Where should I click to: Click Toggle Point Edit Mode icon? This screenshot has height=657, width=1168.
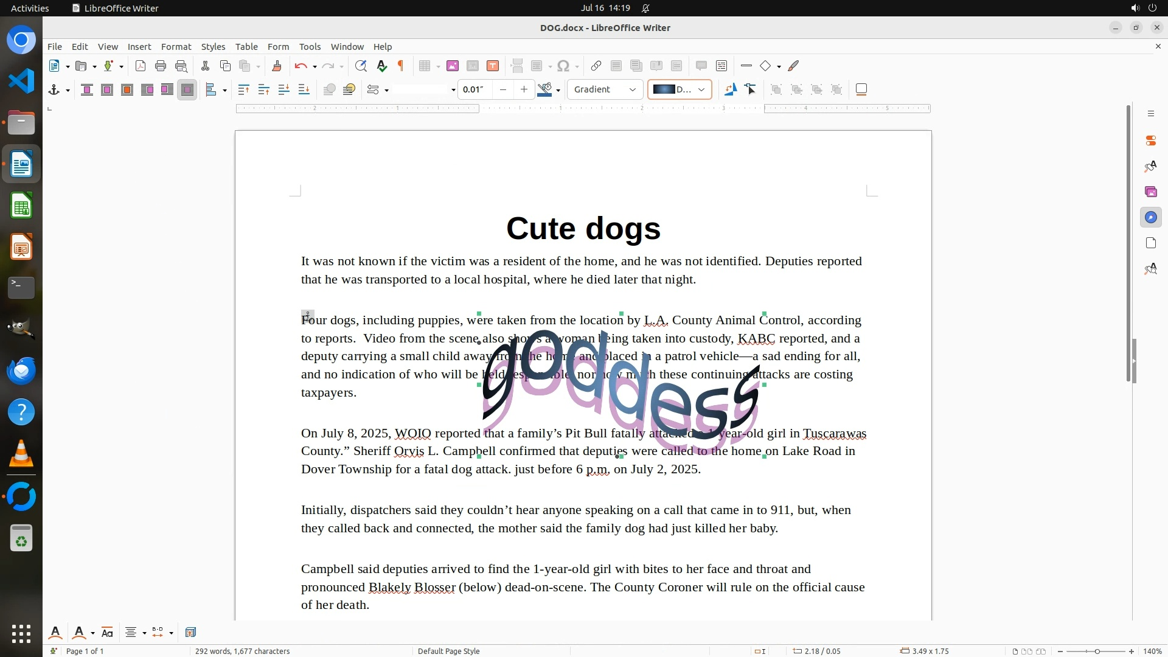point(750,89)
